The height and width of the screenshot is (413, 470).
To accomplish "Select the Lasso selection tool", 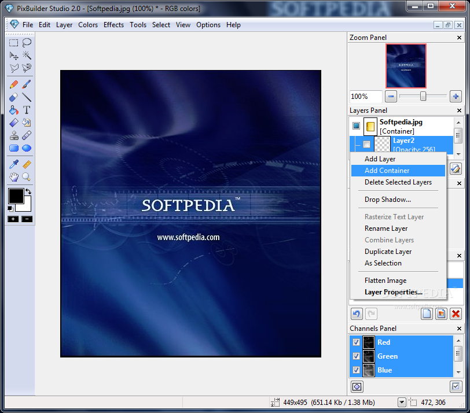I will pyautogui.click(x=27, y=43).
